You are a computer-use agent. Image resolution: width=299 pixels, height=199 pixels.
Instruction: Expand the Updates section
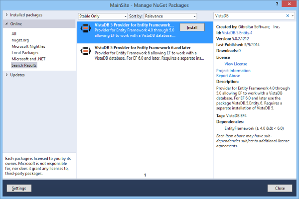point(6,75)
